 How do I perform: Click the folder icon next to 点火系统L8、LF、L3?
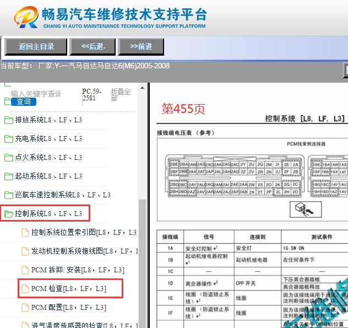pos(9,158)
